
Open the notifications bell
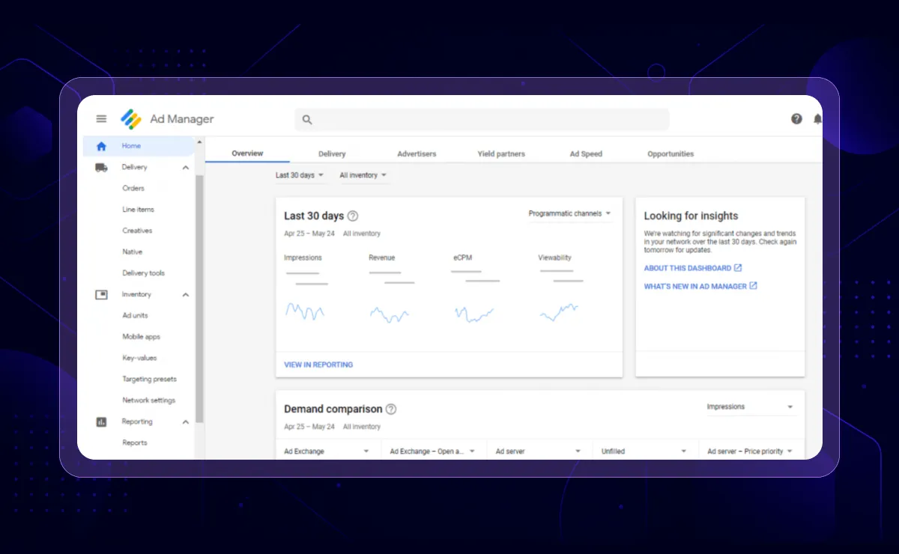pyautogui.click(x=817, y=119)
